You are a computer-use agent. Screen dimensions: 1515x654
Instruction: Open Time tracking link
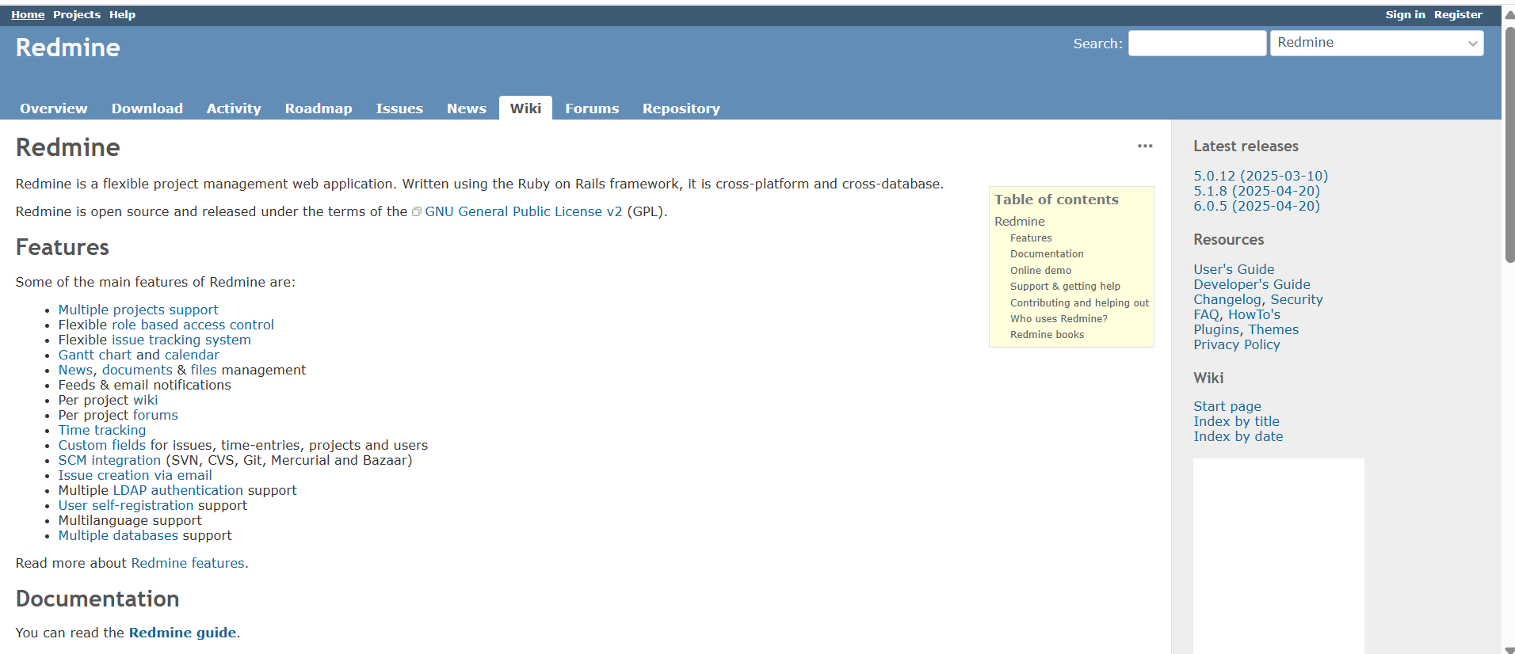(x=102, y=430)
